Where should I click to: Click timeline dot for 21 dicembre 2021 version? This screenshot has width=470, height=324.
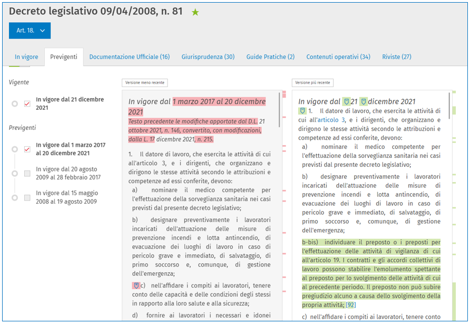15,104
